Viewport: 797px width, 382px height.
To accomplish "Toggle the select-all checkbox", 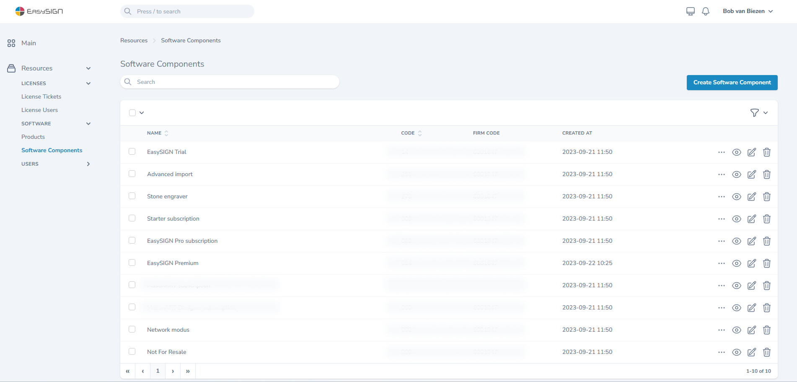I will [132, 113].
